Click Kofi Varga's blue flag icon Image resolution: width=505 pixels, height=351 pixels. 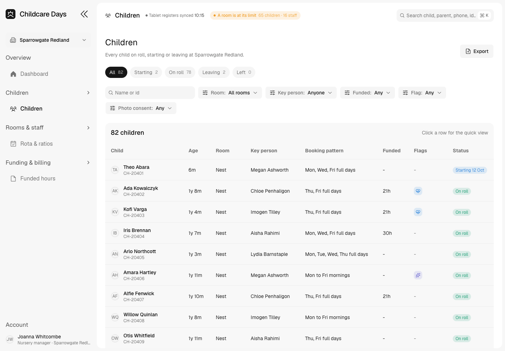tap(418, 212)
